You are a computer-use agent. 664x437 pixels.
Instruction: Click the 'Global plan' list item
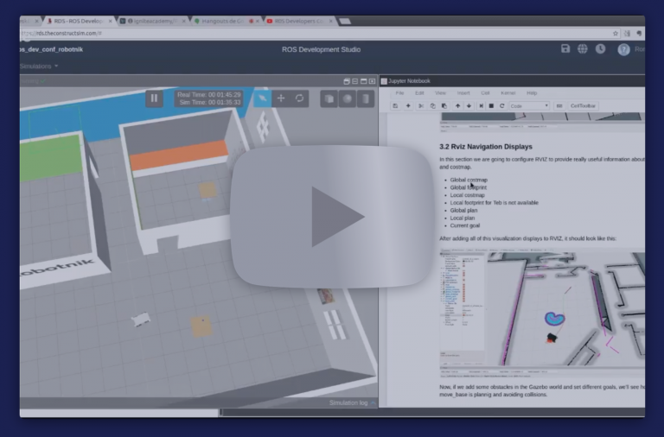click(x=463, y=210)
